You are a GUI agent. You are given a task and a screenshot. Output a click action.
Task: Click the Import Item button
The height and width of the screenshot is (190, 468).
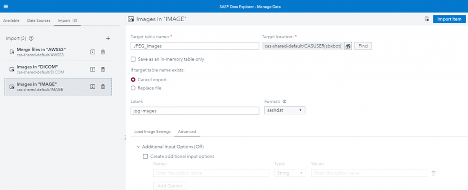[449, 19]
